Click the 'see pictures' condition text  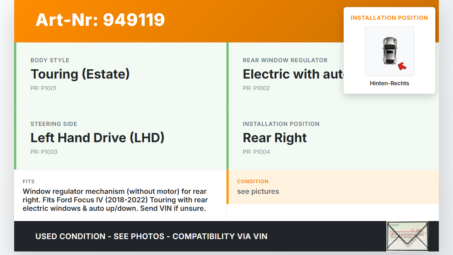[258, 192]
